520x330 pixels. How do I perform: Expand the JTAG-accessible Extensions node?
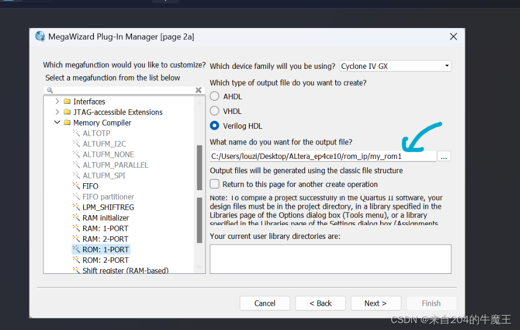tap(57, 112)
